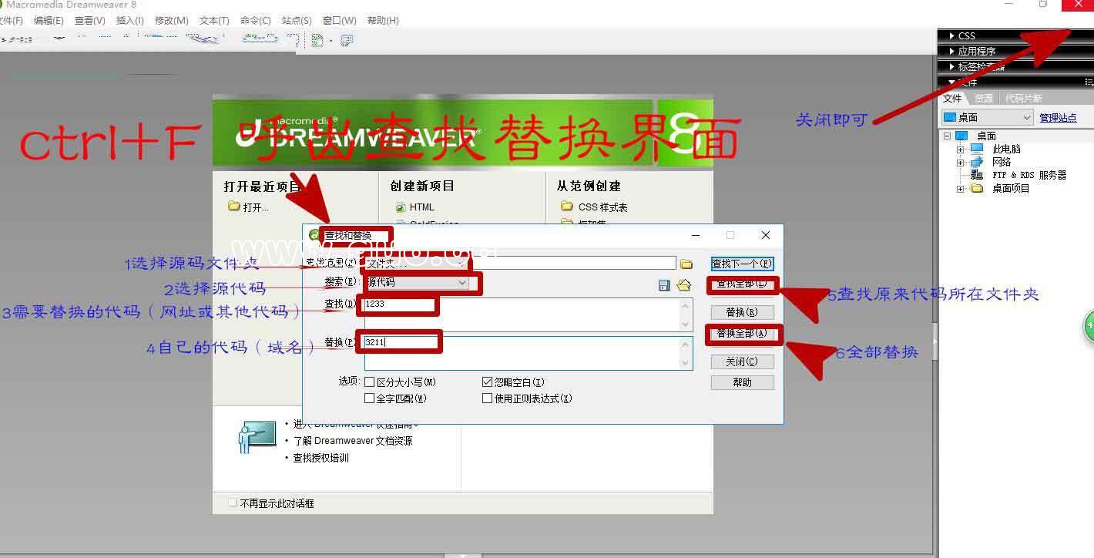This screenshot has width=1094, height=558.
Task: Expand the 此电脑 tree node
Action: click(x=961, y=150)
